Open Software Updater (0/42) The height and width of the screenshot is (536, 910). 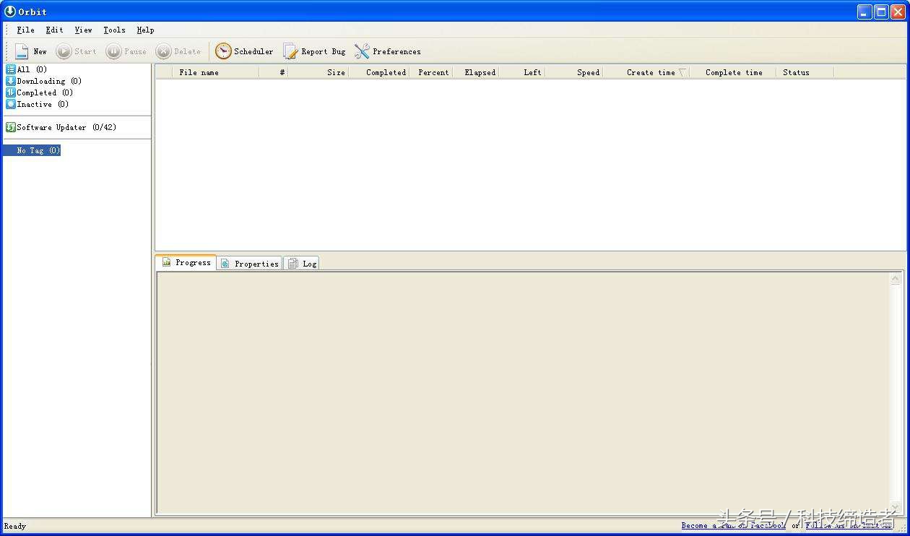coord(61,127)
